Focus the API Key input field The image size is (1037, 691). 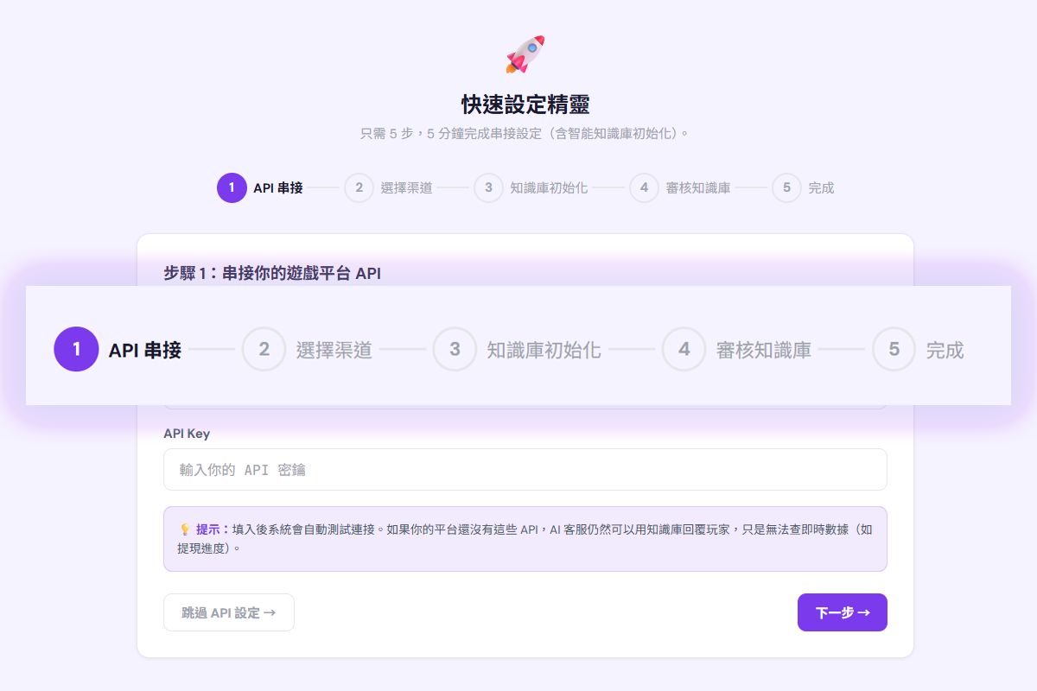pos(525,470)
